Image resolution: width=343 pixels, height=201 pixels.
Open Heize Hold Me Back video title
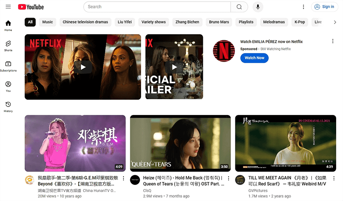[x=184, y=181]
